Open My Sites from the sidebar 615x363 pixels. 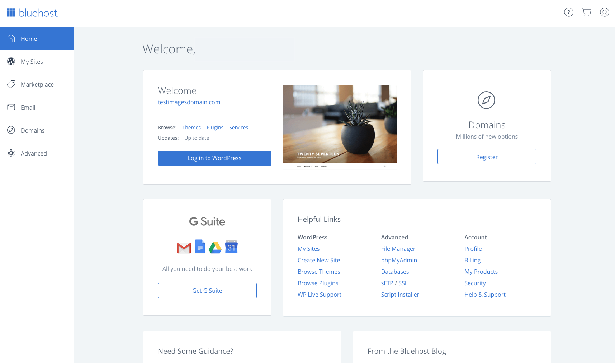[x=32, y=61]
